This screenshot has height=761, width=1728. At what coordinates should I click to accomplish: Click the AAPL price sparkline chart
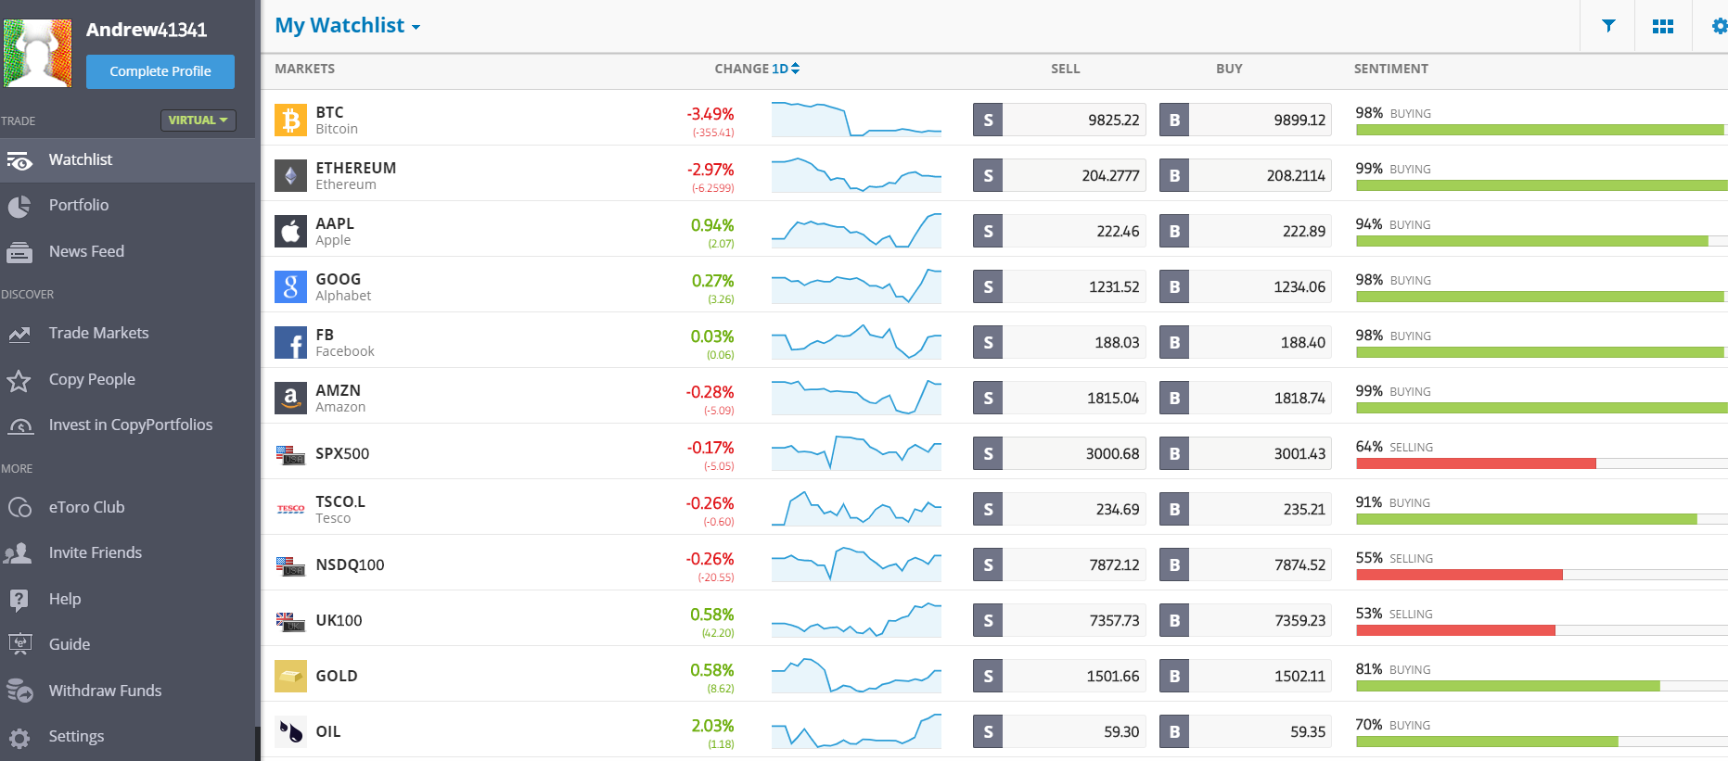[x=856, y=231]
